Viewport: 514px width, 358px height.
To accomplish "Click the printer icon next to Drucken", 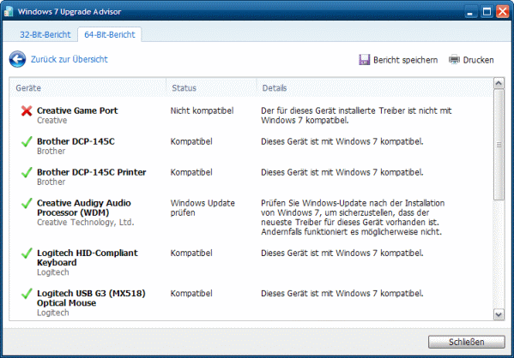I will coord(454,60).
